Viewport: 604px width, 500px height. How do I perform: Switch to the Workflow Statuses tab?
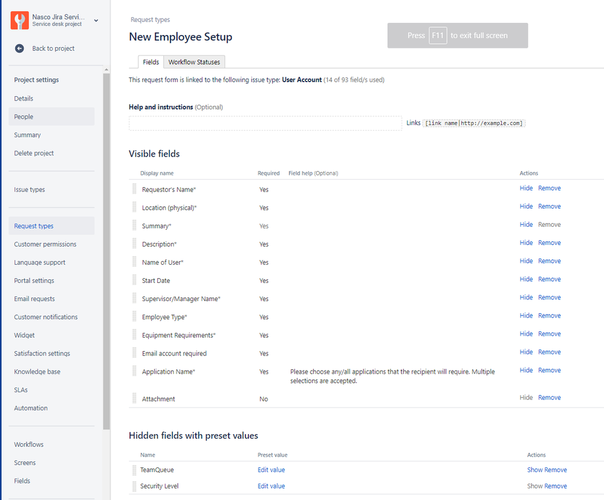pyautogui.click(x=194, y=62)
